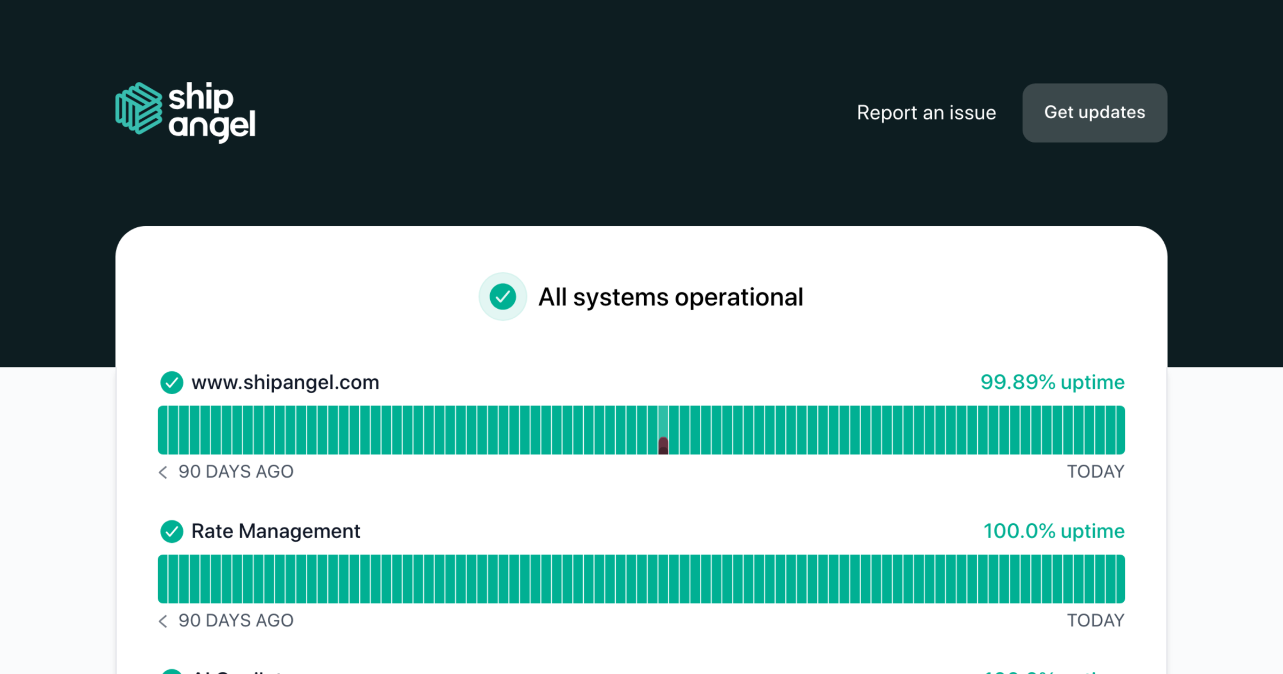Select the Rate Management service name

pyautogui.click(x=275, y=531)
